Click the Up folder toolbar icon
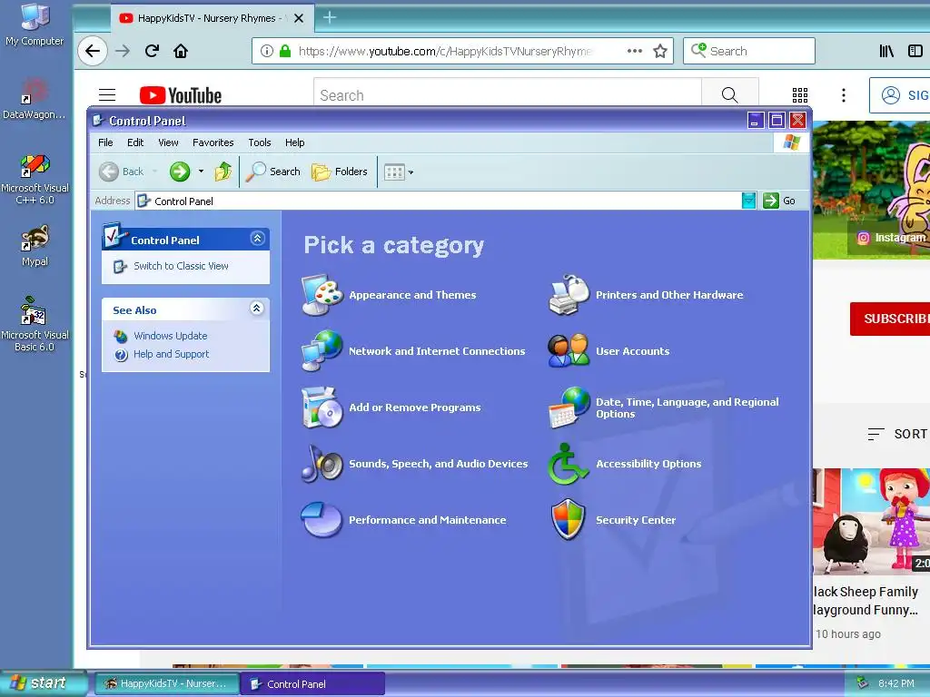 click(x=223, y=172)
